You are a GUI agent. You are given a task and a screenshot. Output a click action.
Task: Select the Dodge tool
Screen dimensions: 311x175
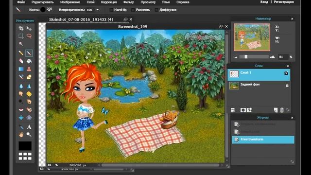tap(21, 102)
